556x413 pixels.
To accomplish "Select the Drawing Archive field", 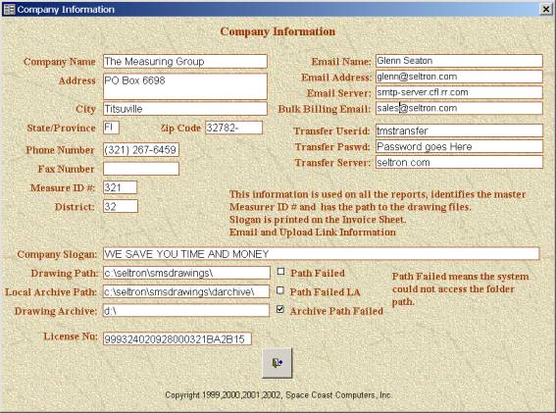I will 186,310.
